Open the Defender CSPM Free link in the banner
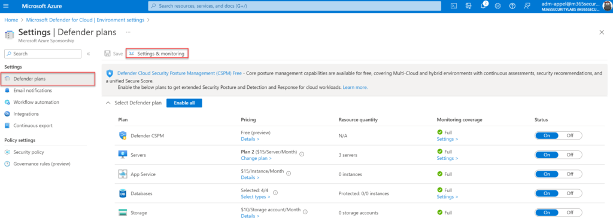Image resolution: width=613 pixels, height=222 pixels. click(x=180, y=73)
